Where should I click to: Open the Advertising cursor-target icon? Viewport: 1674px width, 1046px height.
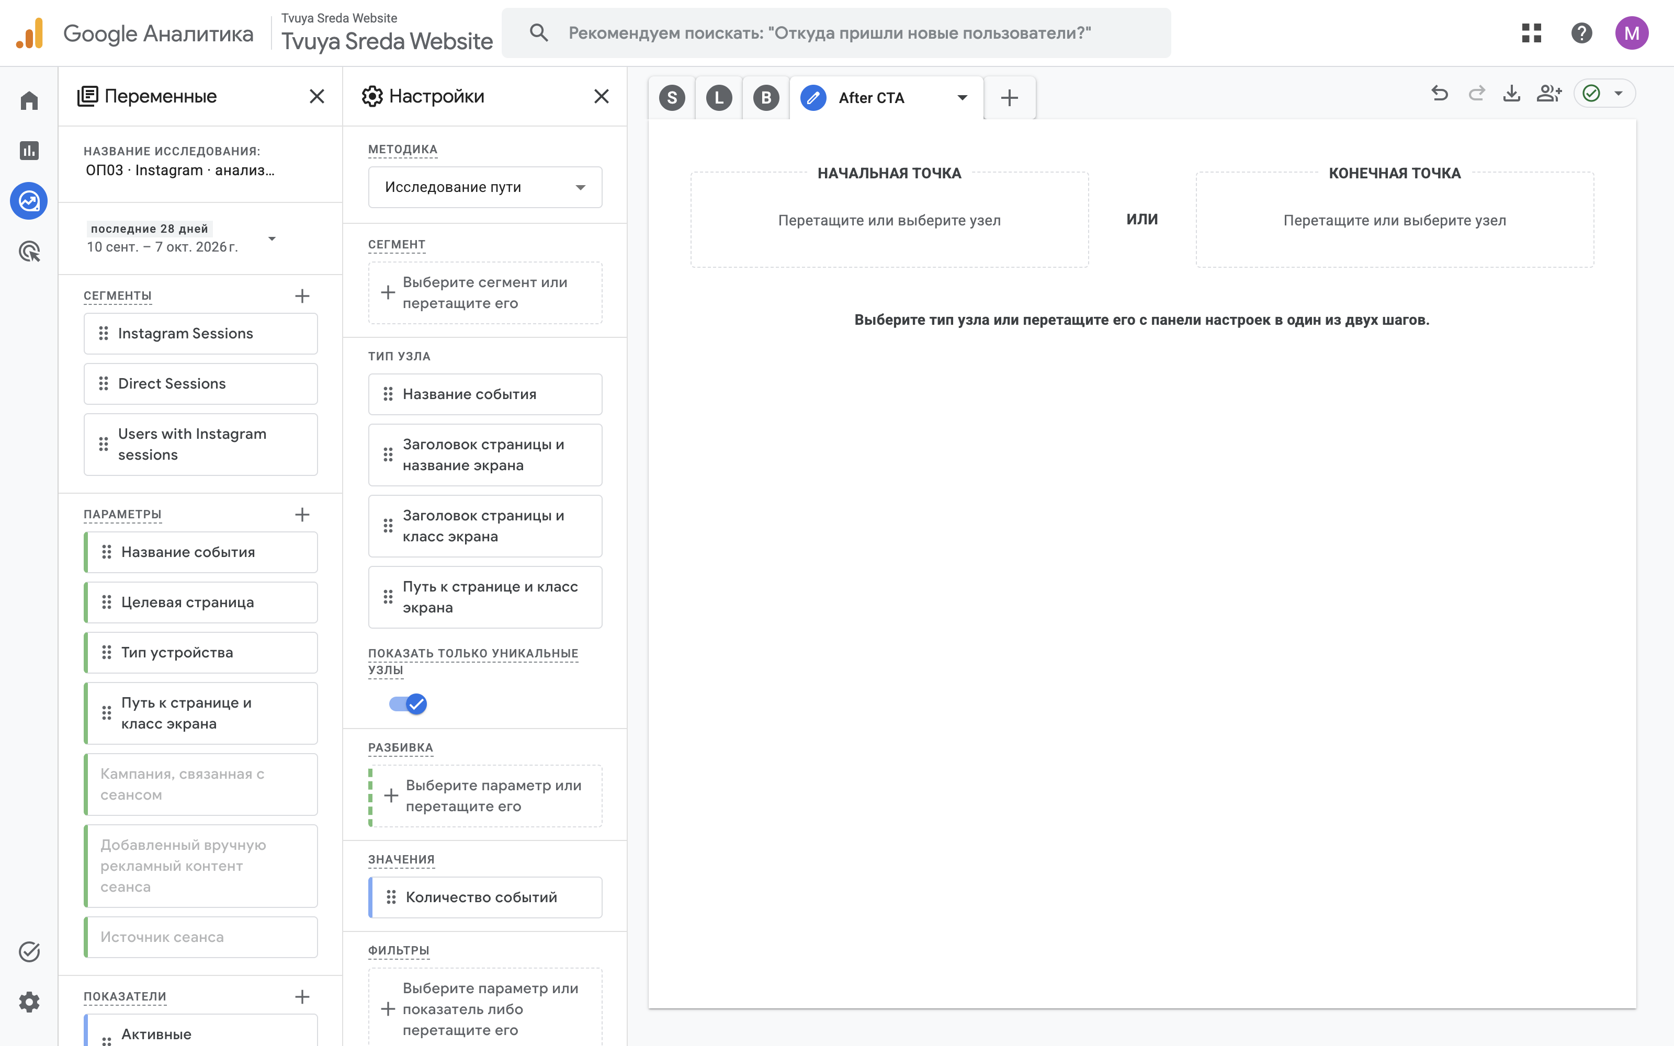(x=29, y=252)
